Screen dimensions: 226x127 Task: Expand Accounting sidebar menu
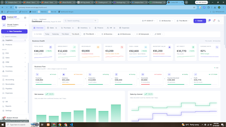[x=14, y=80]
